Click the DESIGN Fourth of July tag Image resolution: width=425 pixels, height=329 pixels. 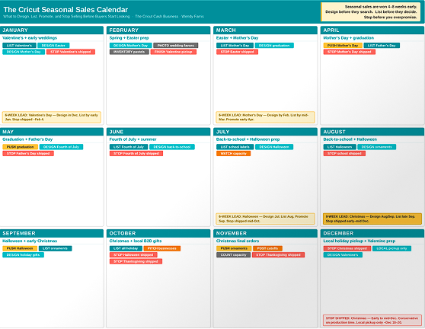[61, 147]
